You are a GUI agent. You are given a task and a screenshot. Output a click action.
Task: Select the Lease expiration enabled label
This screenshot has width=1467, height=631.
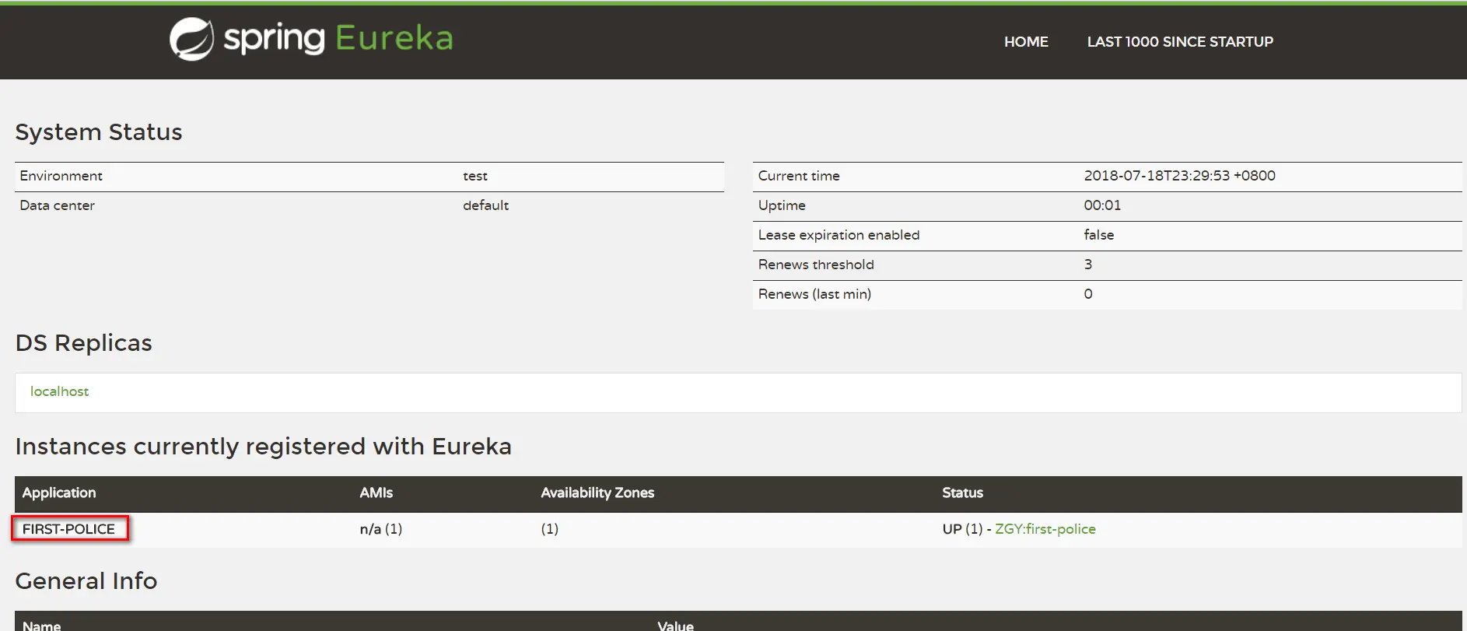[x=839, y=235]
